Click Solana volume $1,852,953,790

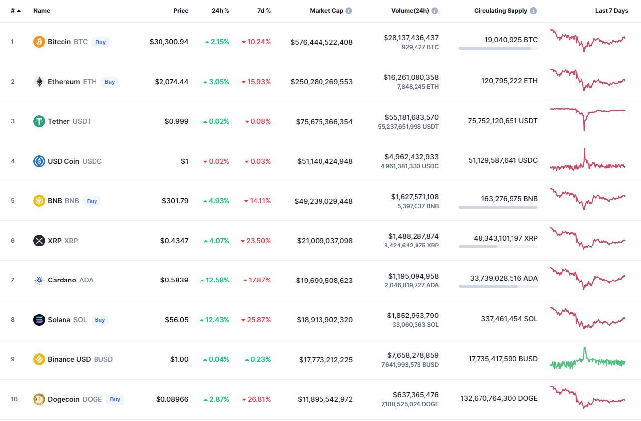pos(413,316)
